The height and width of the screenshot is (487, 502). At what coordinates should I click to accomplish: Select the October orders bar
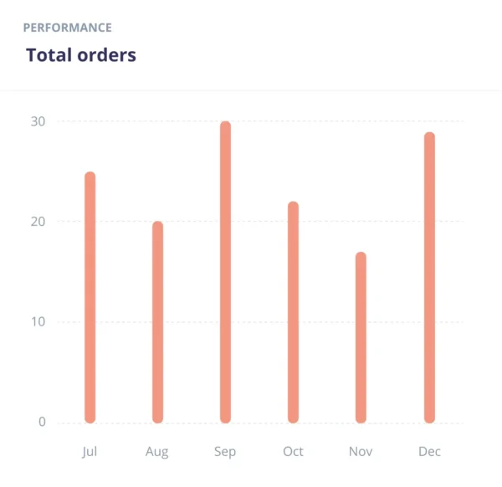[293, 312]
